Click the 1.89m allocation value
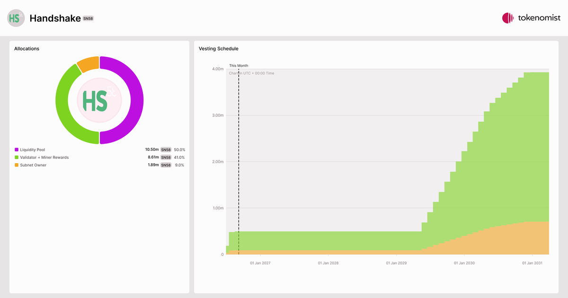Image resolution: width=568 pixels, height=298 pixels. pyautogui.click(x=153, y=165)
